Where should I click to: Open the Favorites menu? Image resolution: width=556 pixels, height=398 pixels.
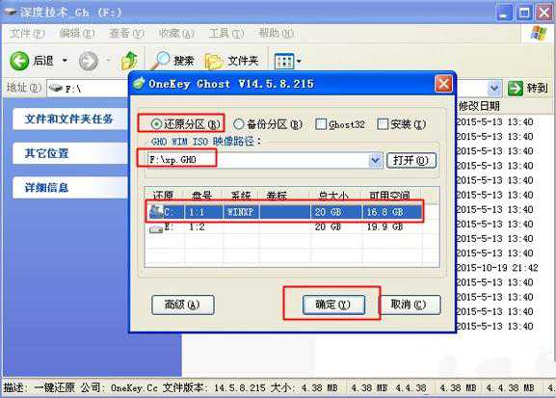tap(176, 34)
